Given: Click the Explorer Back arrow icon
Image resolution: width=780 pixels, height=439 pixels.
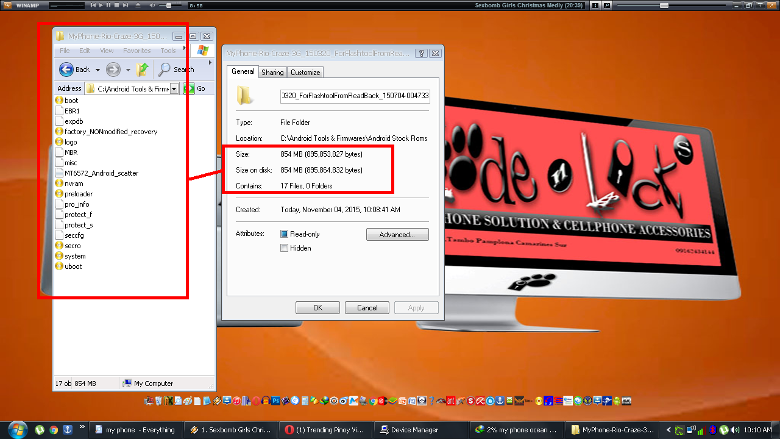Looking at the screenshot, I should pyautogui.click(x=66, y=70).
